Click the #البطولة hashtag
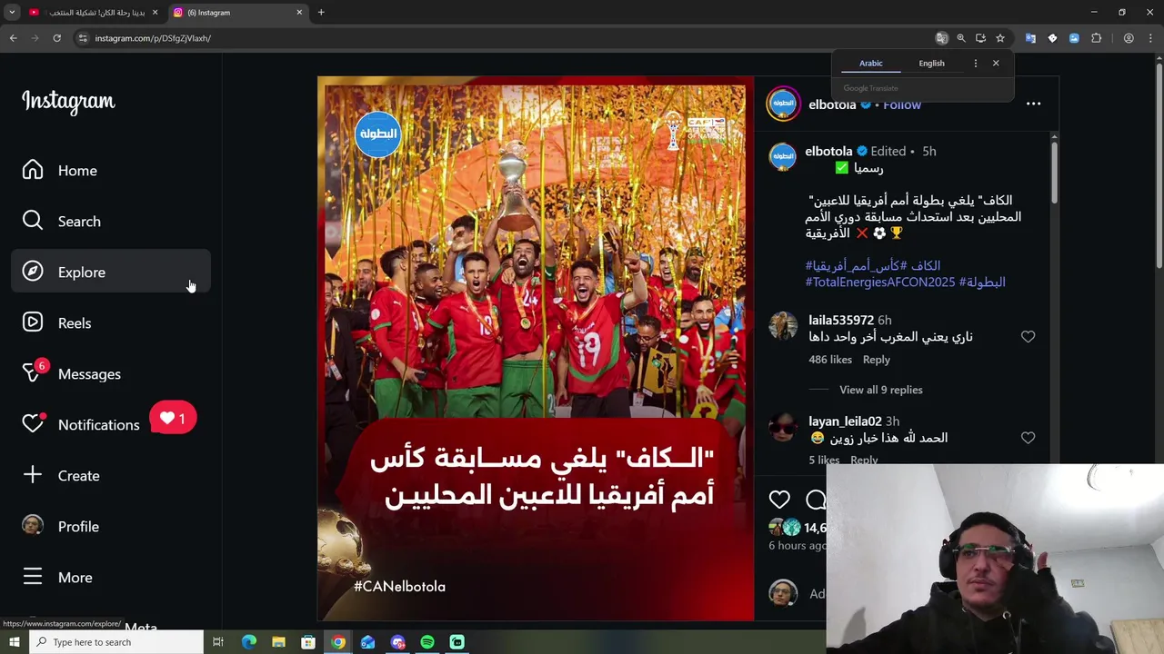Image resolution: width=1164 pixels, height=654 pixels. tap(982, 282)
